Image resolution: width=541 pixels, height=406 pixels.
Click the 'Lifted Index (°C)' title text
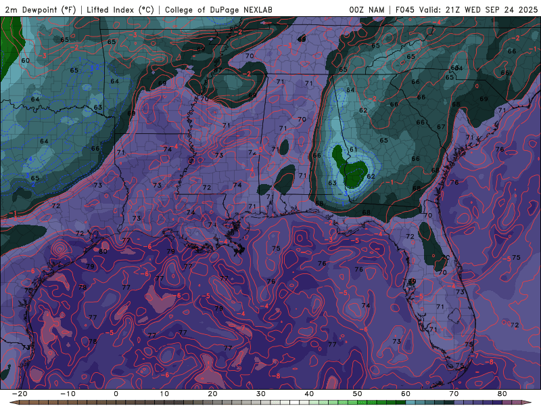click(x=120, y=9)
